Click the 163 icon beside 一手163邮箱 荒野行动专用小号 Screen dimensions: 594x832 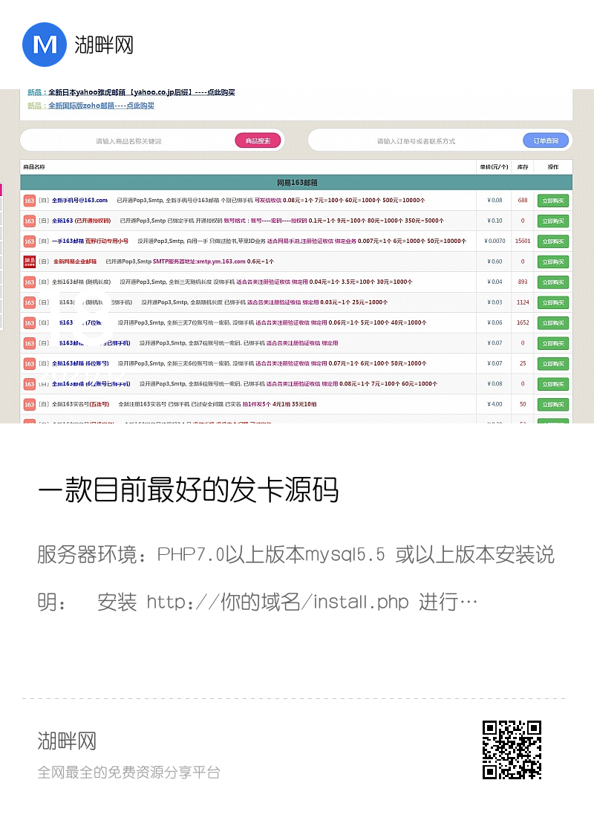click(x=29, y=241)
